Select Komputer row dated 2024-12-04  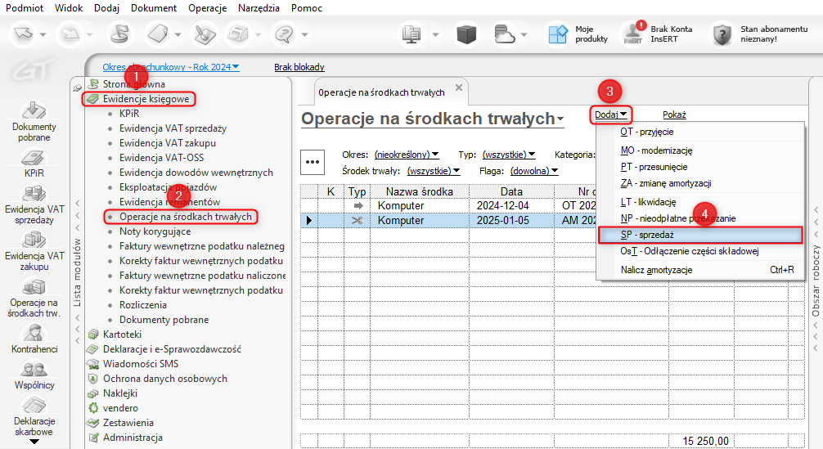pyautogui.click(x=449, y=205)
